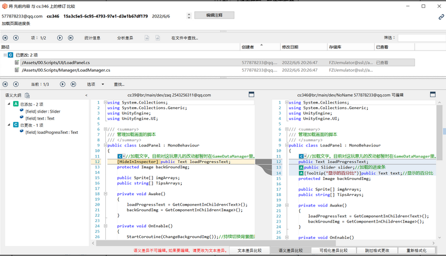Go to previous difference in diff toolbar
The height and width of the screenshot is (256, 446).
tap(15, 84)
